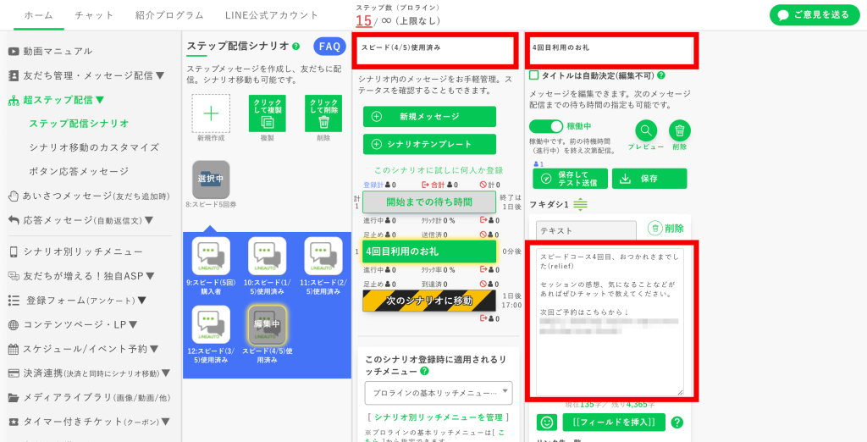This screenshot has width=867, height=442.
Task: Open シナリオ別リッチメニュー
Action: pos(75,251)
